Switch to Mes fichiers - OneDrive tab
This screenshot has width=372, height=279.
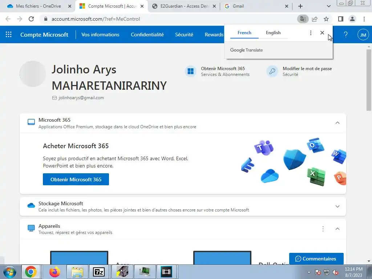tap(38, 6)
